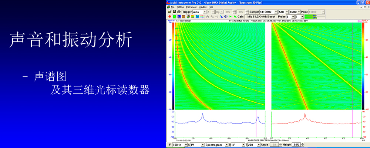Click the multi-colored wavy lines icon

[x=202, y=17]
